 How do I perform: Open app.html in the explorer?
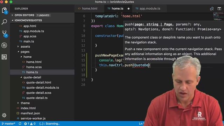click(30, 26)
